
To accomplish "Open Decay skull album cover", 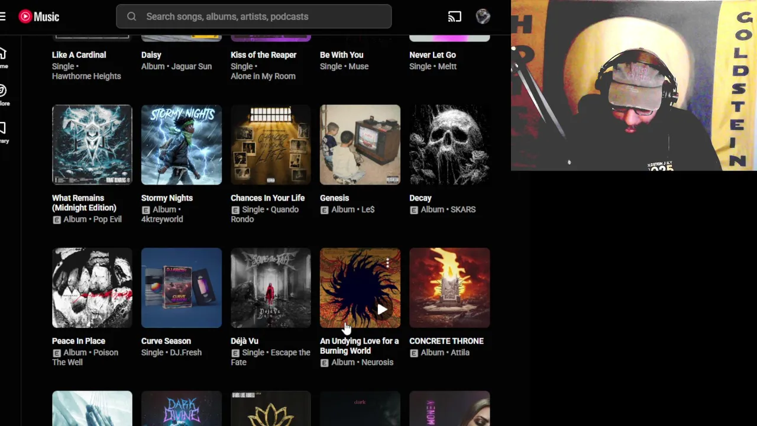I will point(449,145).
